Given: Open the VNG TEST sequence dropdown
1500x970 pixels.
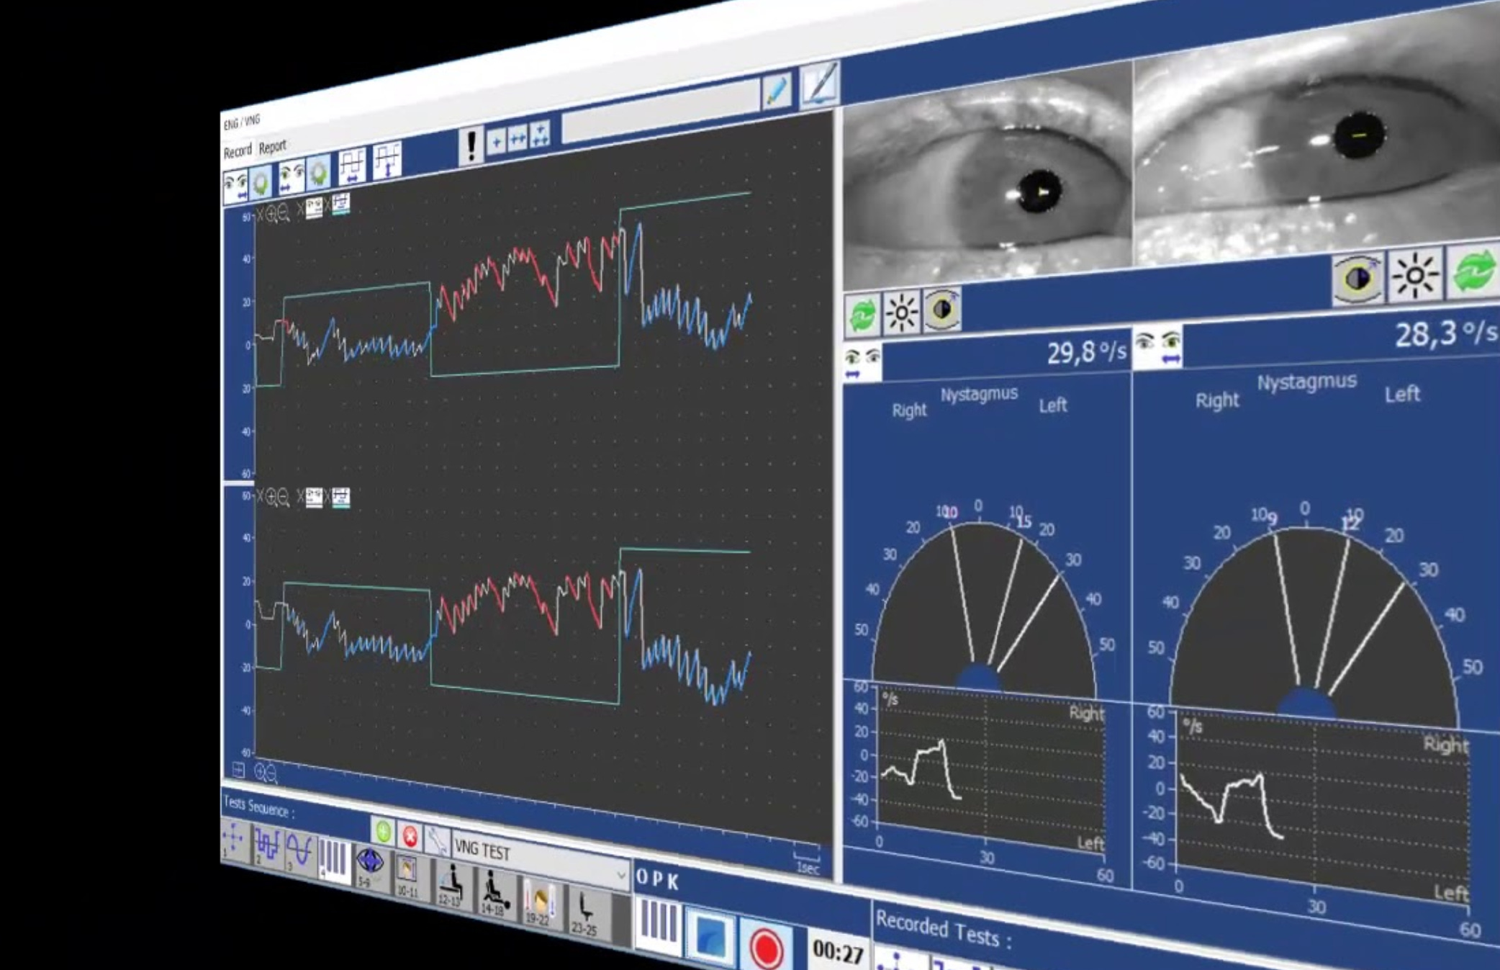Looking at the screenshot, I should [541, 861].
